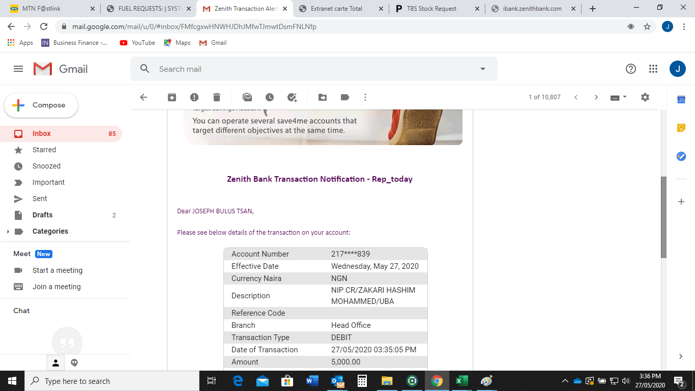The image size is (695, 391).
Task: Report this email as spam
Action: tap(194, 97)
